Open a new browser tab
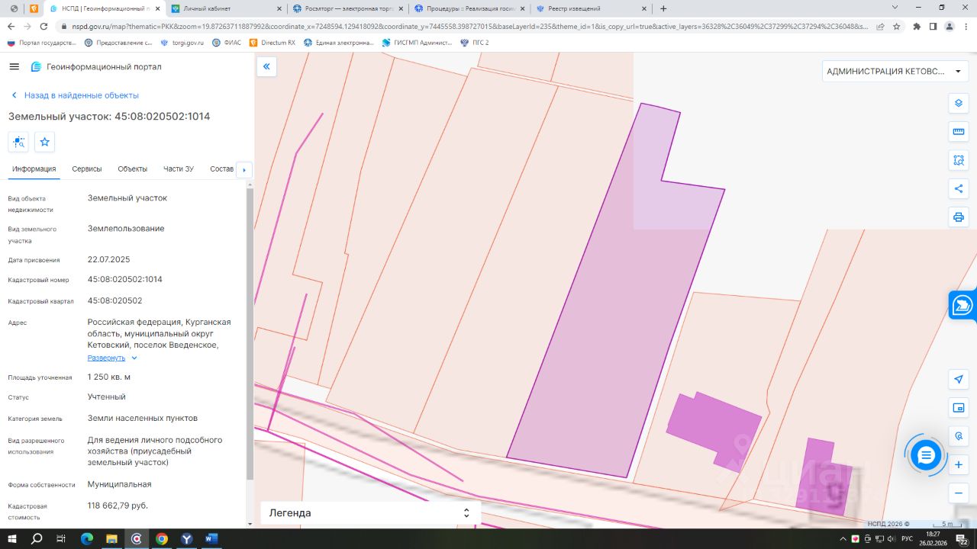 pyautogui.click(x=663, y=8)
